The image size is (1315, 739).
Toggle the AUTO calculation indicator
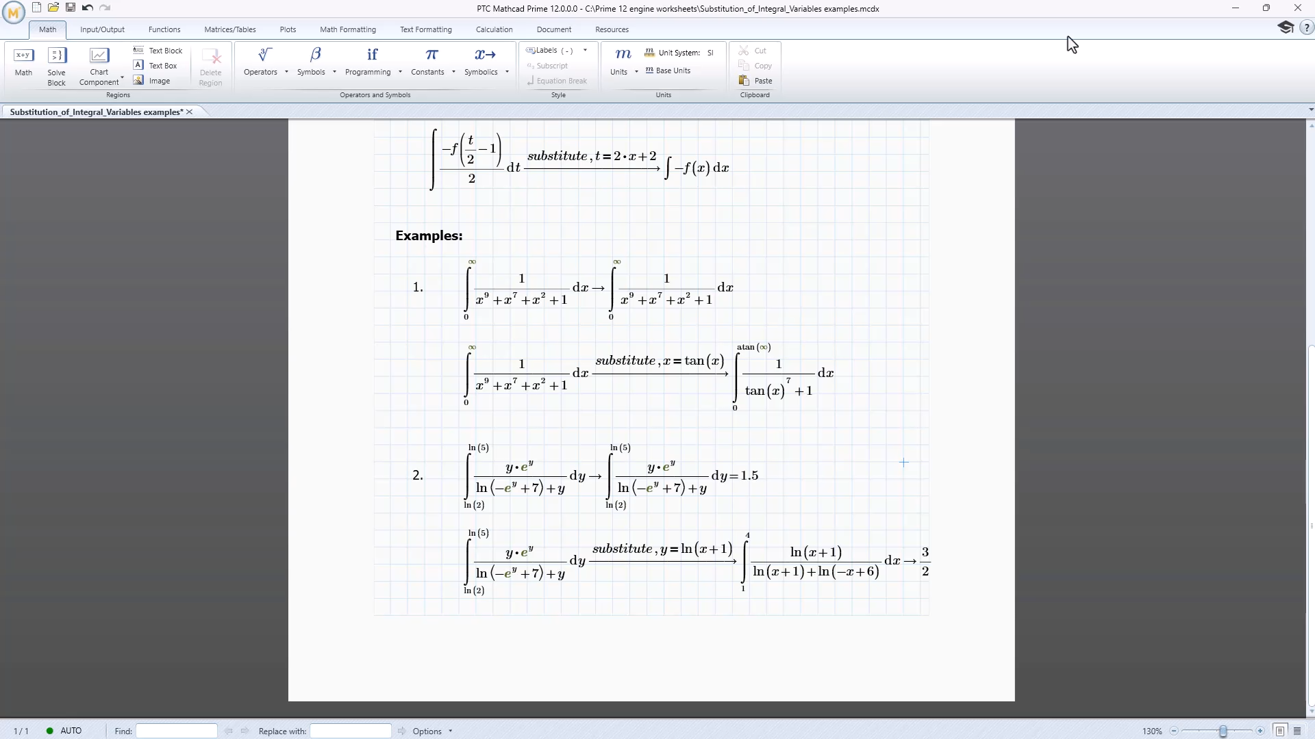64,731
